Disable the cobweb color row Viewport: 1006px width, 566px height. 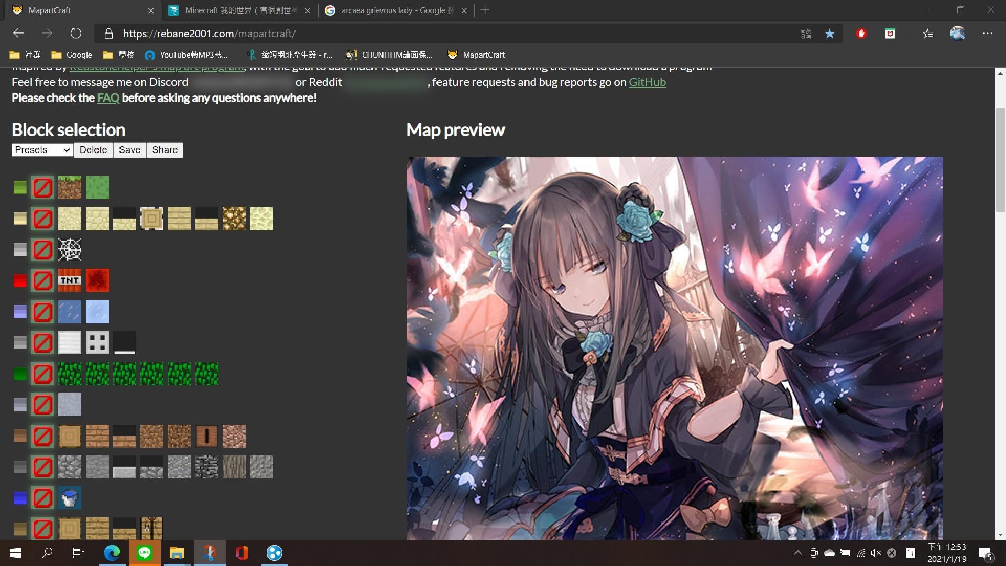42,249
